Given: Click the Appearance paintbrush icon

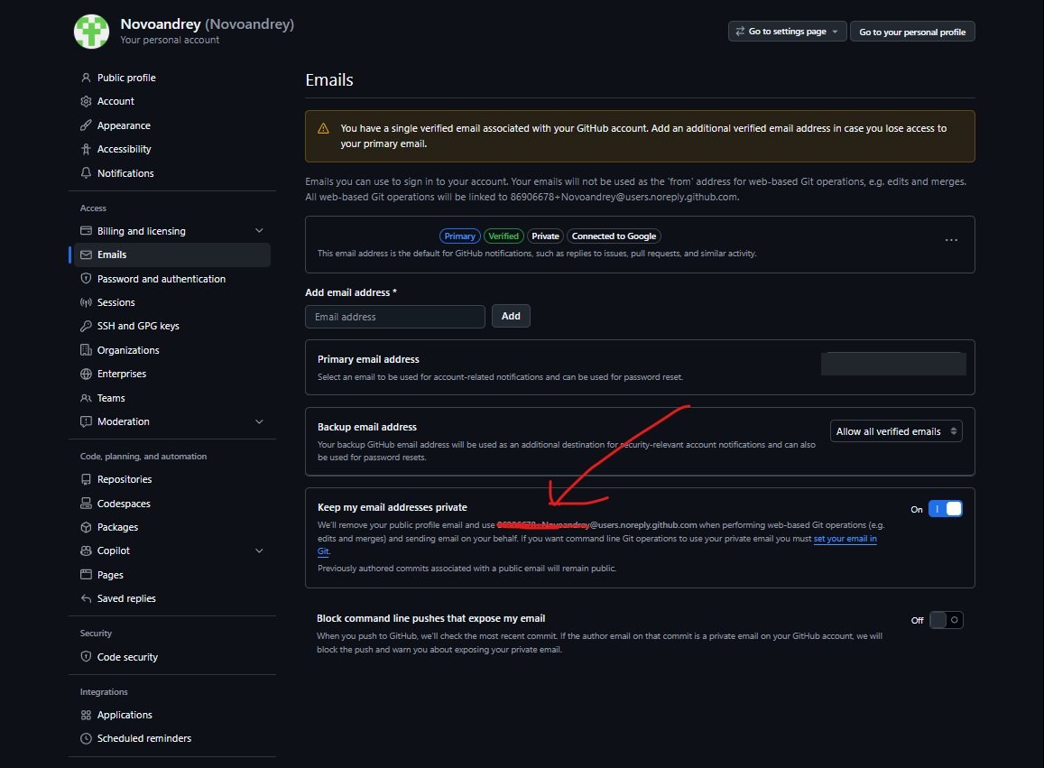Looking at the screenshot, I should point(86,125).
